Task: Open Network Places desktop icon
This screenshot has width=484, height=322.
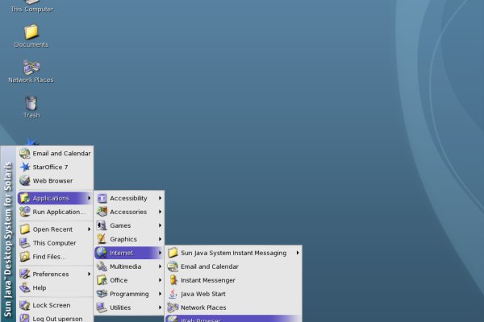Action: 31,69
